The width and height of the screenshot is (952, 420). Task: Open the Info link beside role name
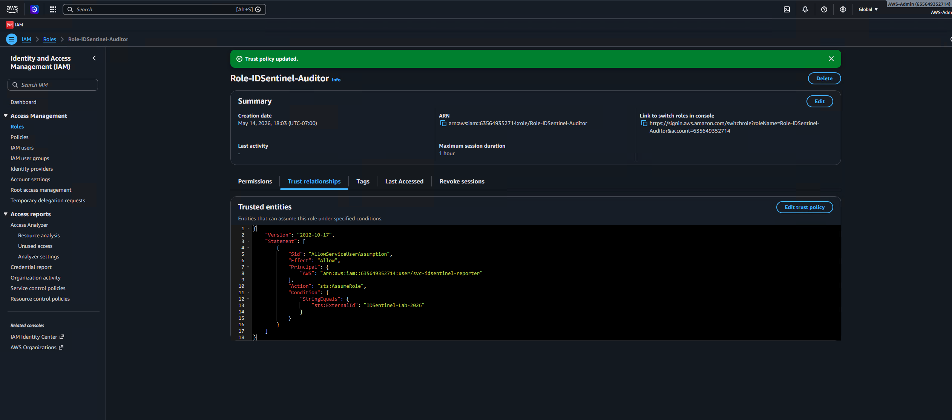coord(336,80)
